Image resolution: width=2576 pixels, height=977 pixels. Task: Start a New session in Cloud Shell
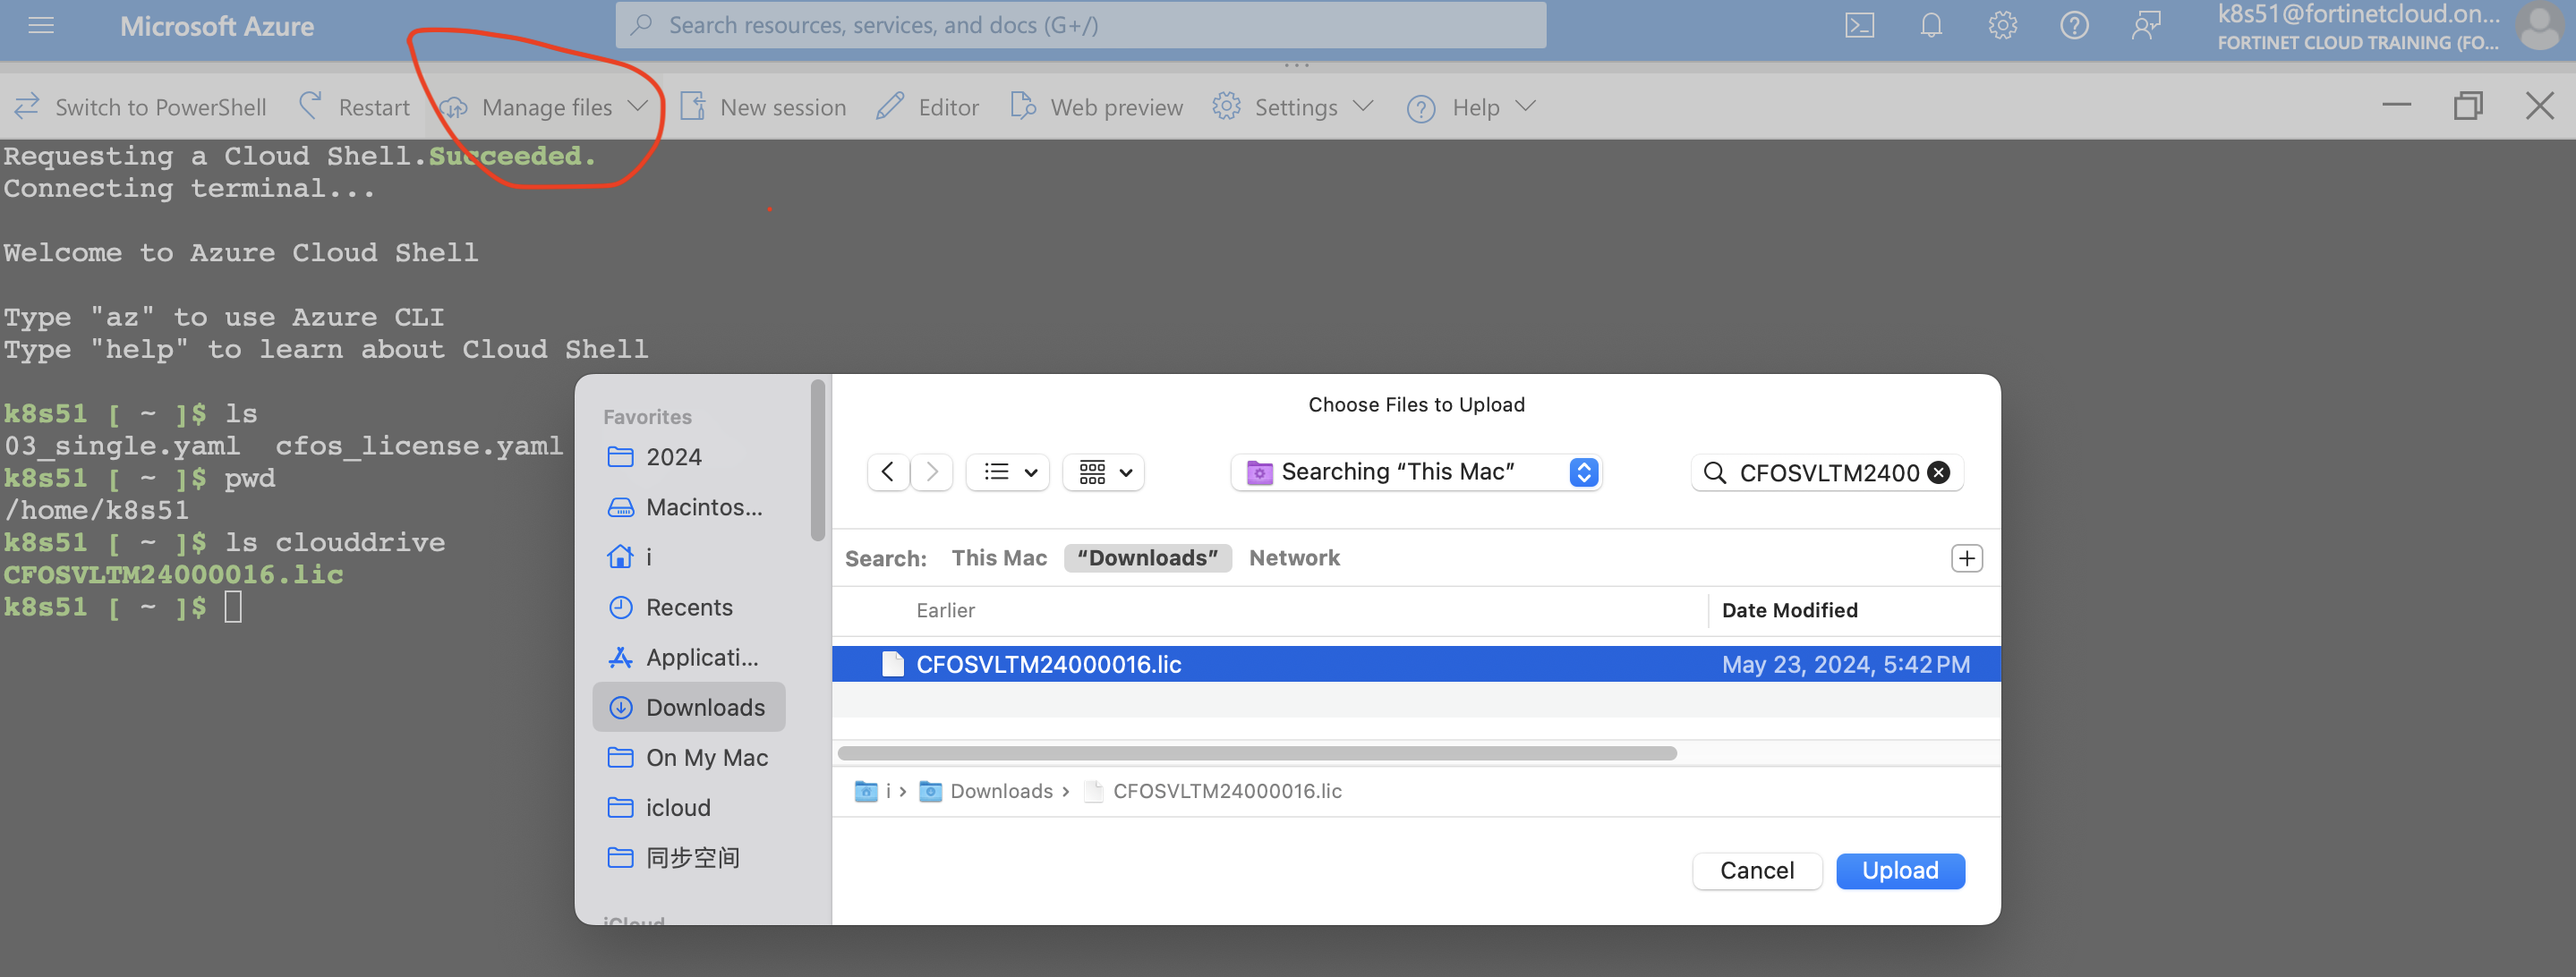pos(763,107)
